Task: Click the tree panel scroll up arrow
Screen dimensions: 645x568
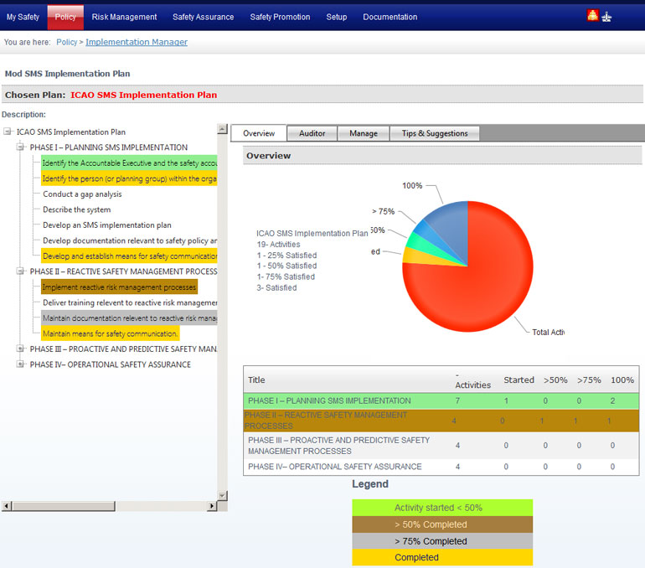Action: 222,129
